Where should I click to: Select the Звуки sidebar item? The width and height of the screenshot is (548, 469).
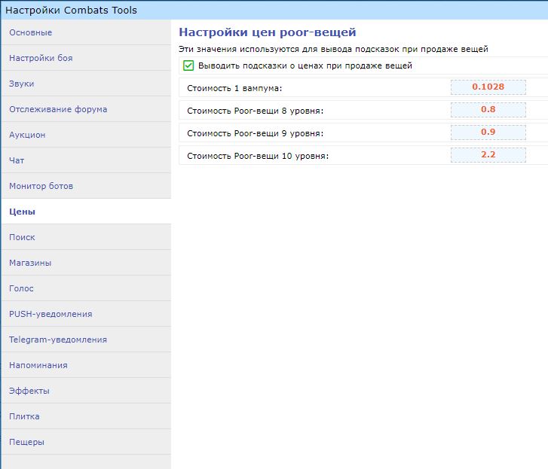(87, 84)
